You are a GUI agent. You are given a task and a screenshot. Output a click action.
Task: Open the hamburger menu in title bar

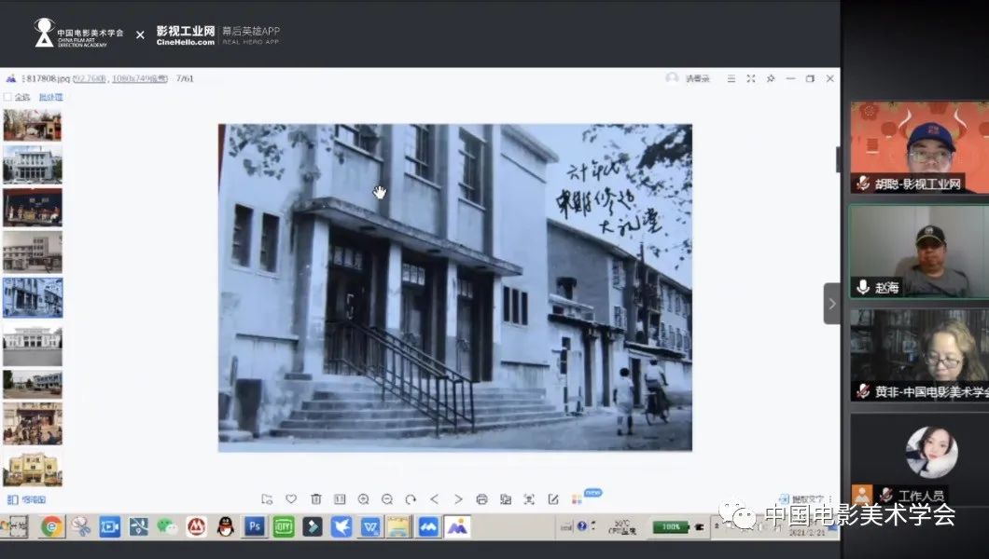coord(731,79)
